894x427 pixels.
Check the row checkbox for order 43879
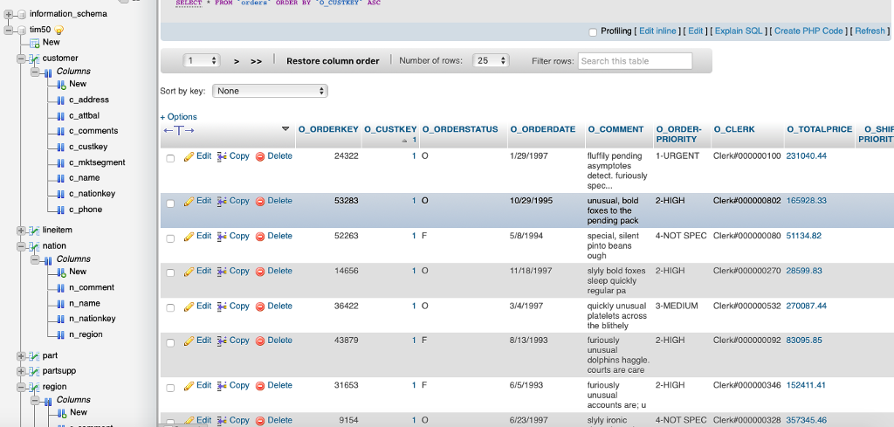[170, 342]
